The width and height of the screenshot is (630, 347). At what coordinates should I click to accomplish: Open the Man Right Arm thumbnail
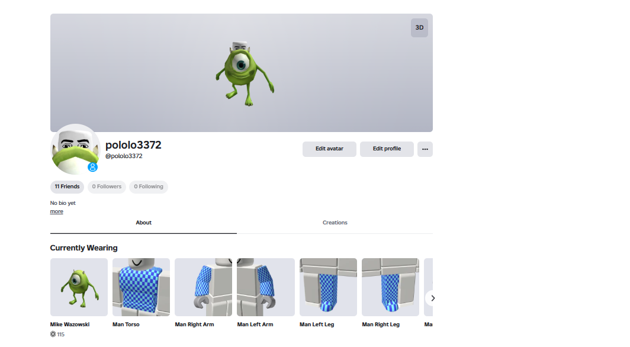coord(203,287)
